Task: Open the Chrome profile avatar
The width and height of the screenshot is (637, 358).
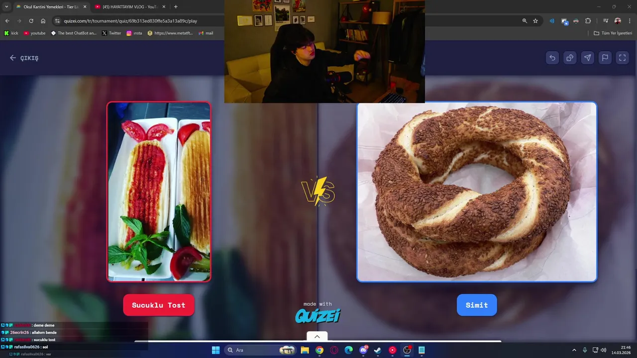Action: click(x=618, y=21)
